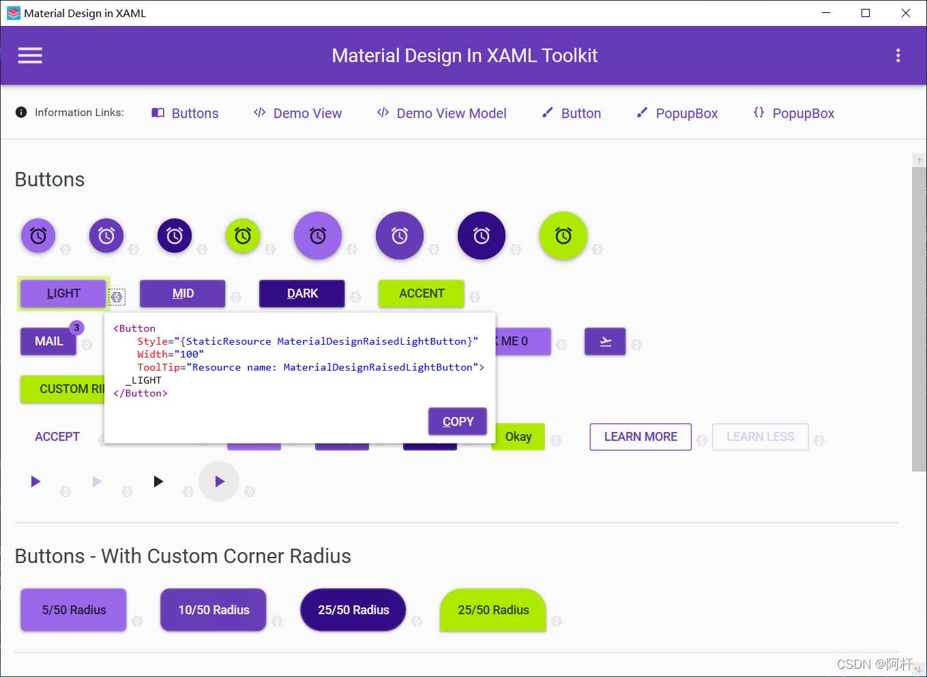Screen dimensions: 927x677
Task: Click the Width="100" line in XAML popup
Action: [x=170, y=354]
